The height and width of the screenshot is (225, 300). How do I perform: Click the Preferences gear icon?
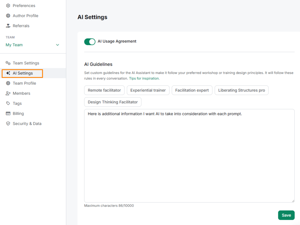click(x=8, y=6)
